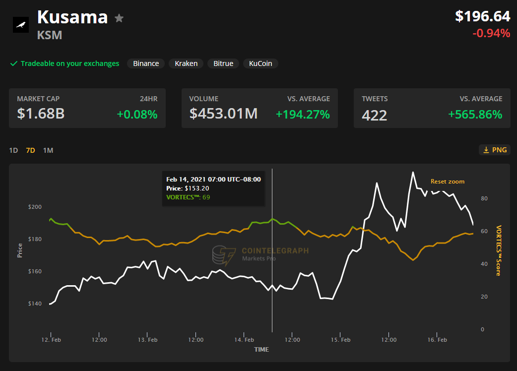Click the $1.68B market cap value
This screenshot has width=517, height=371.
(41, 114)
